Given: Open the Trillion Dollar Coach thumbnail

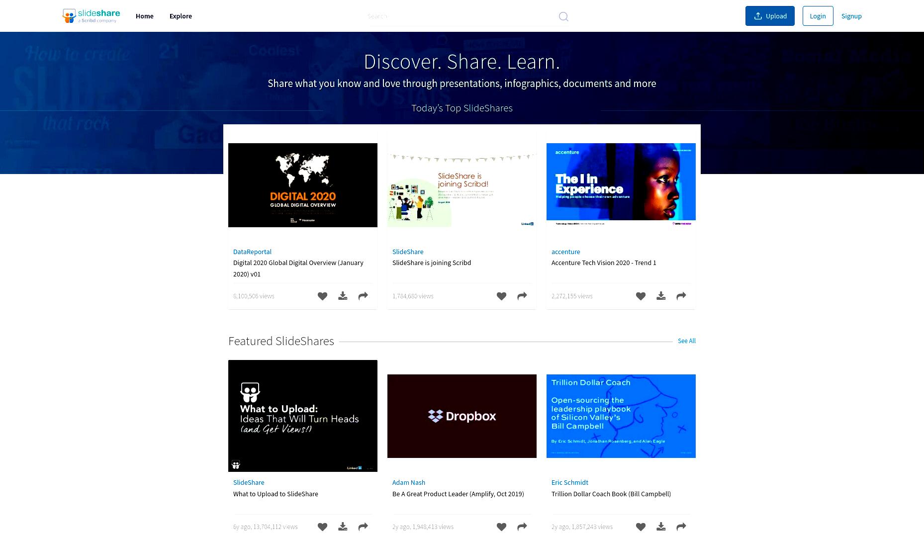Looking at the screenshot, I should [x=621, y=416].
